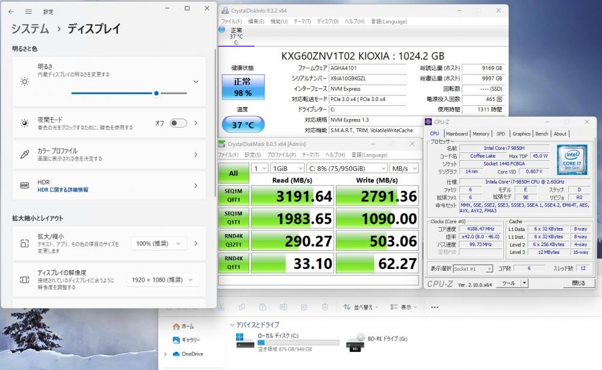Viewport: 602px width, 370px height.
Task: Click the CrystalDiskMark title bar app icon
Action: pyautogui.click(x=222, y=144)
